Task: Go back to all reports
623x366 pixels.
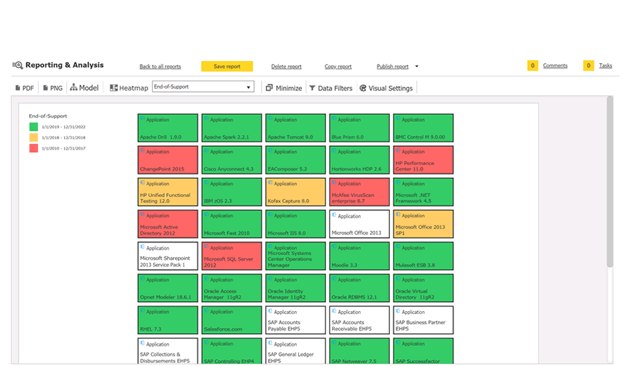Action: pyautogui.click(x=160, y=67)
